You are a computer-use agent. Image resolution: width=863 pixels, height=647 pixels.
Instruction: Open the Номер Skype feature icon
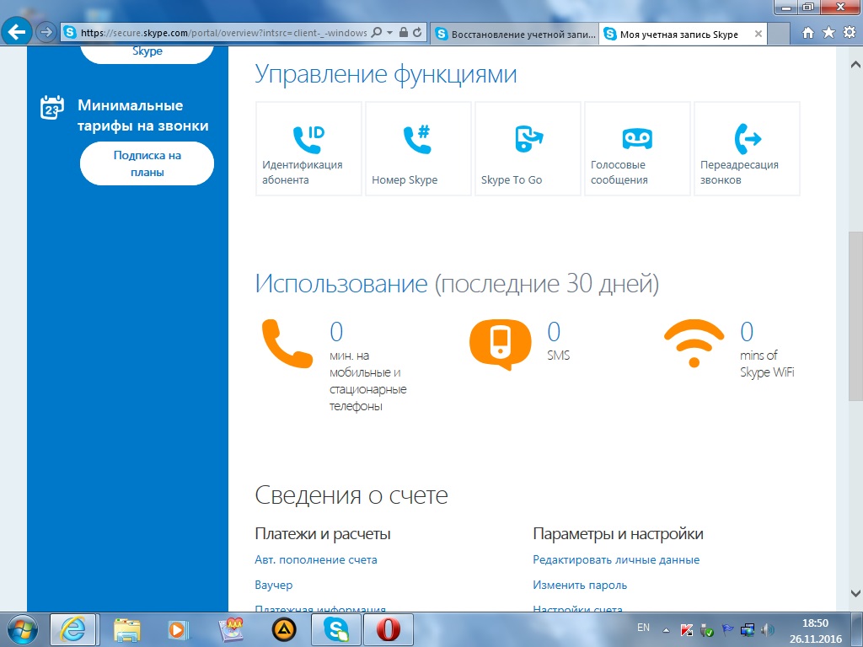417,137
